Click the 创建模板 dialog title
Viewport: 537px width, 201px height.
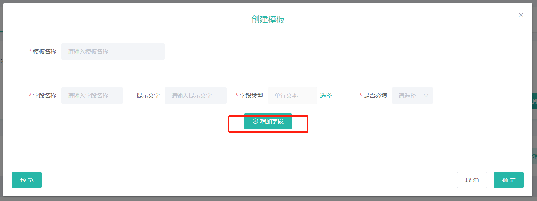[268, 19]
